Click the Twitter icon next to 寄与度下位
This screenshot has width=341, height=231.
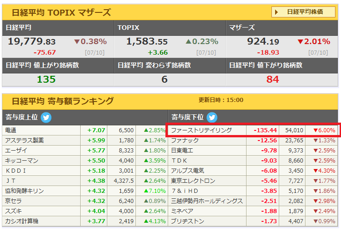click(212, 118)
